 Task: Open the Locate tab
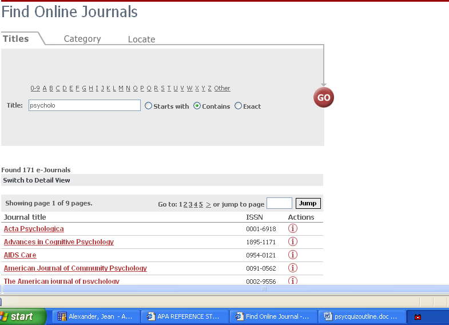141,39
